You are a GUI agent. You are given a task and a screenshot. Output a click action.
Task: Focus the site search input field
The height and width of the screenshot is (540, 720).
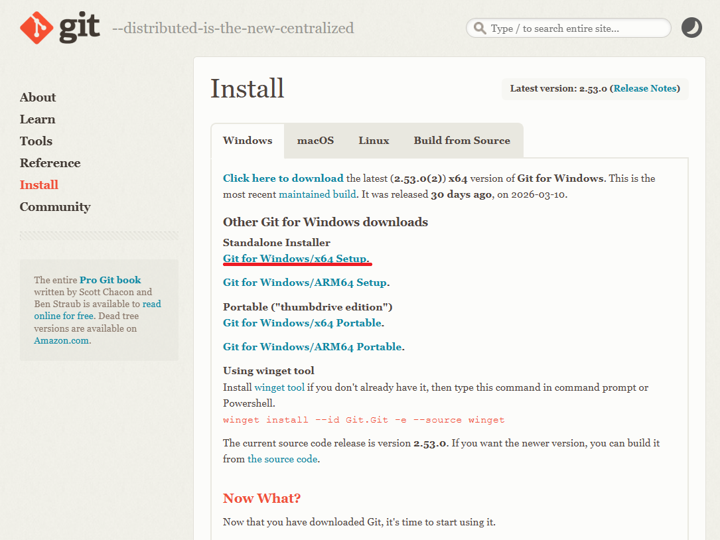(x=569, y=29)
